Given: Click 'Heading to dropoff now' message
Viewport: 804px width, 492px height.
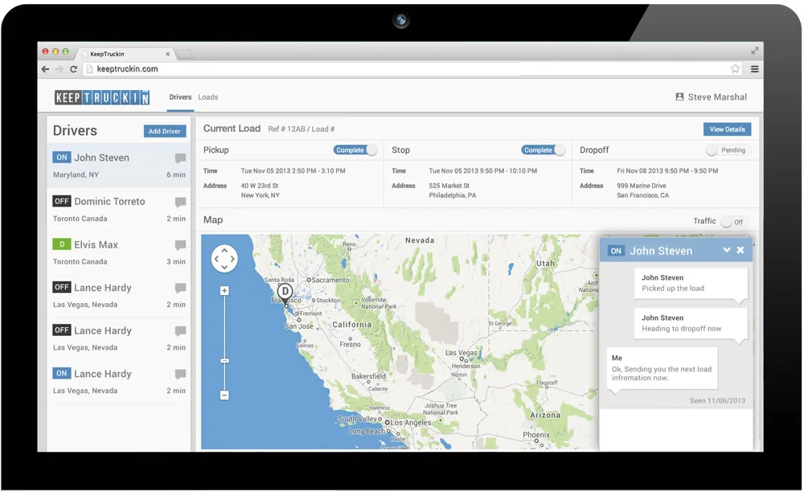Looking at the screenshot, I should (x=690, y=323).
